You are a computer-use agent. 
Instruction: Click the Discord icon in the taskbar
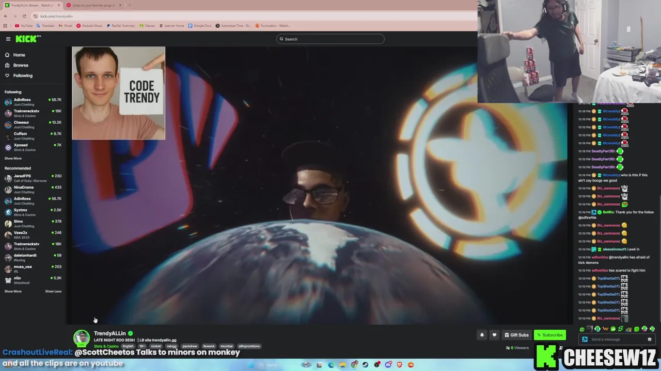click(x=388, y=365)
